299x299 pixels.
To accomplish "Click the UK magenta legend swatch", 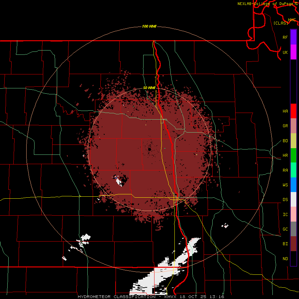I will [x=293, y=52].
